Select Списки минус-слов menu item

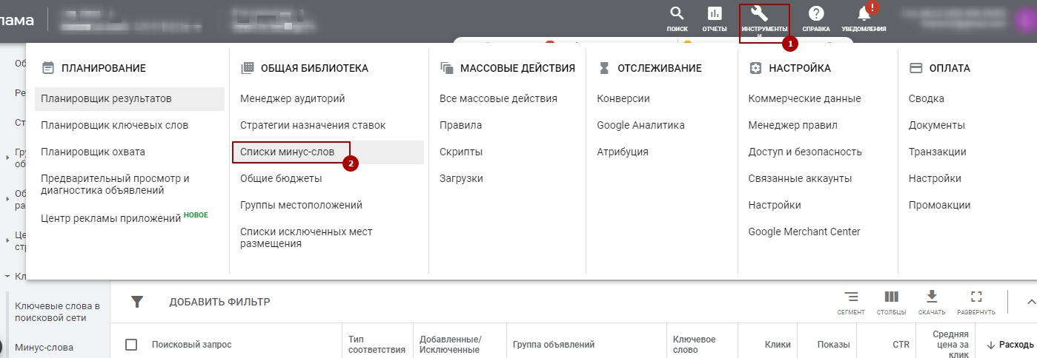pyautogui.click(x=288, y=152)
